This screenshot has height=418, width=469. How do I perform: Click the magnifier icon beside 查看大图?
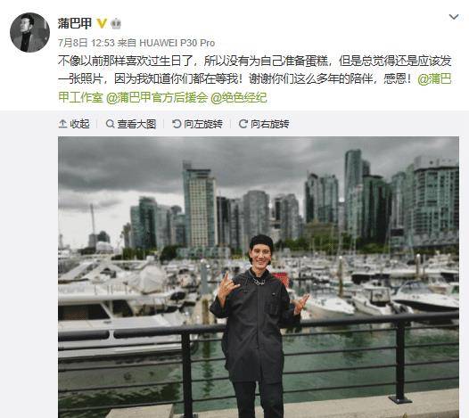pos(110,124)
